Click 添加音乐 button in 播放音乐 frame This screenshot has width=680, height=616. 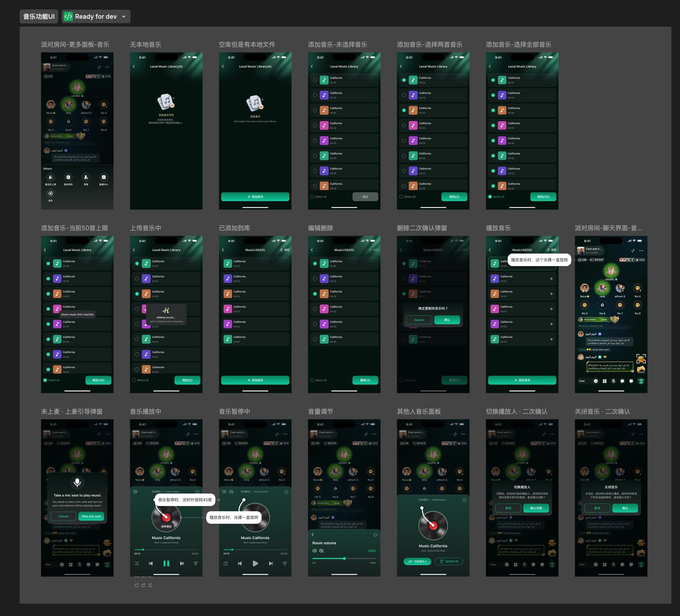[x=522, y=380]
